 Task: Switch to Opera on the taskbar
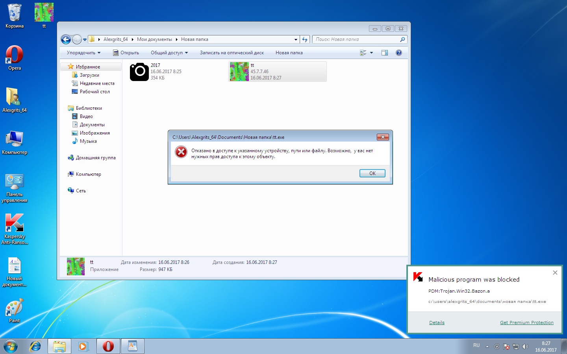[108, 346]
